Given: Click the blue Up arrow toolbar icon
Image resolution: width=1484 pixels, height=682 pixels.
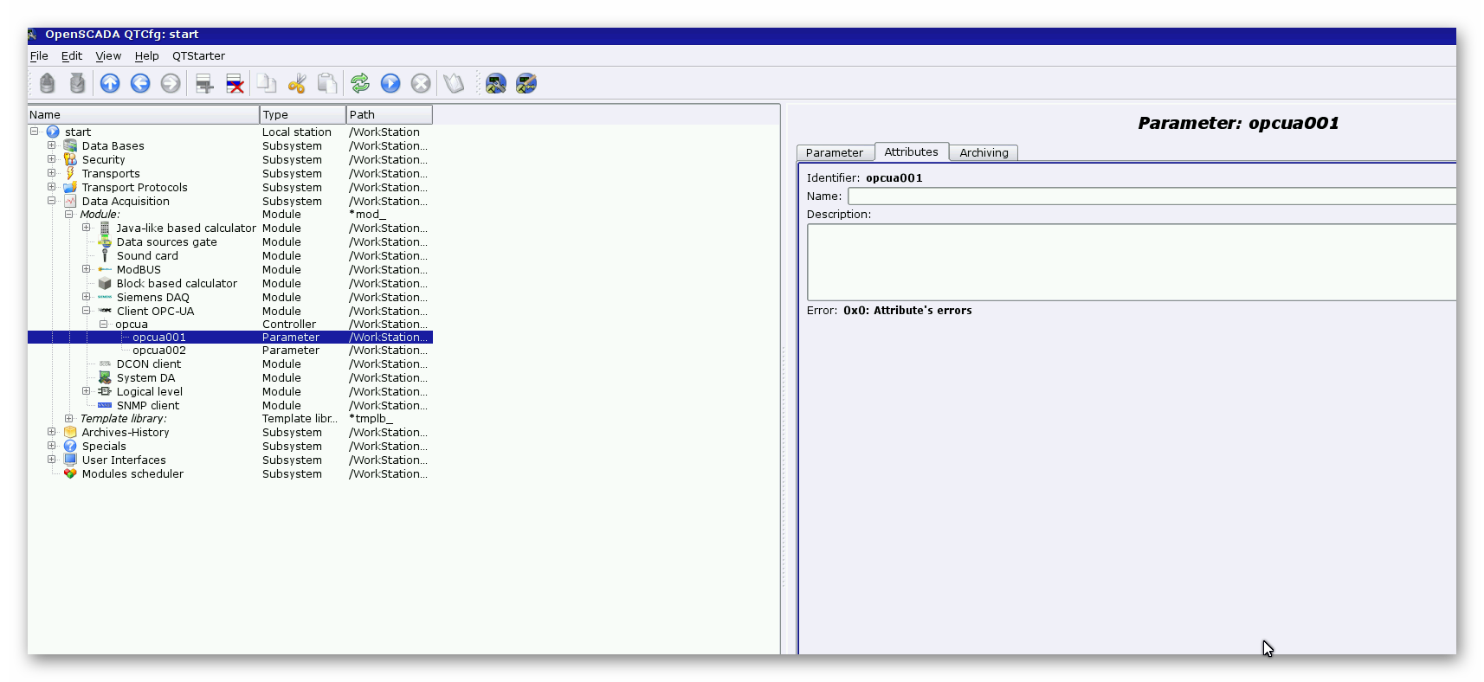Looking at the screenshot, I should (110, 83).
